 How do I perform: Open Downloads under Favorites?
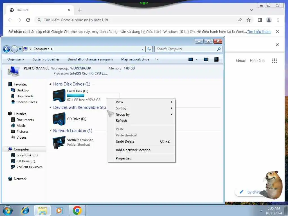coord(25,96)
